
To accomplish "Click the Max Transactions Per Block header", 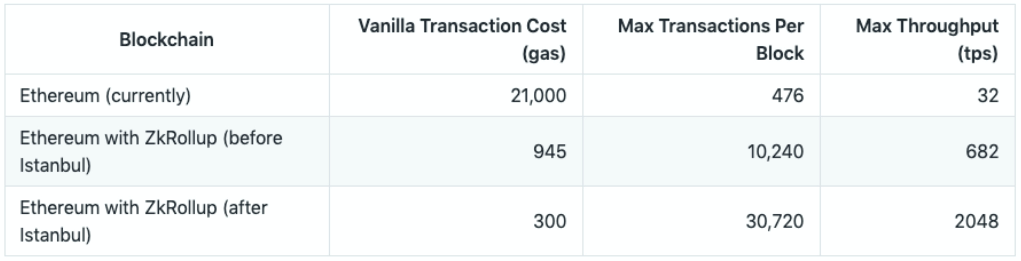I will point(711,39).
